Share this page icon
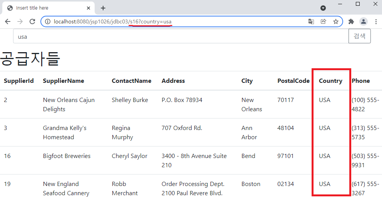The image size is (382, 209). (323, 21)
